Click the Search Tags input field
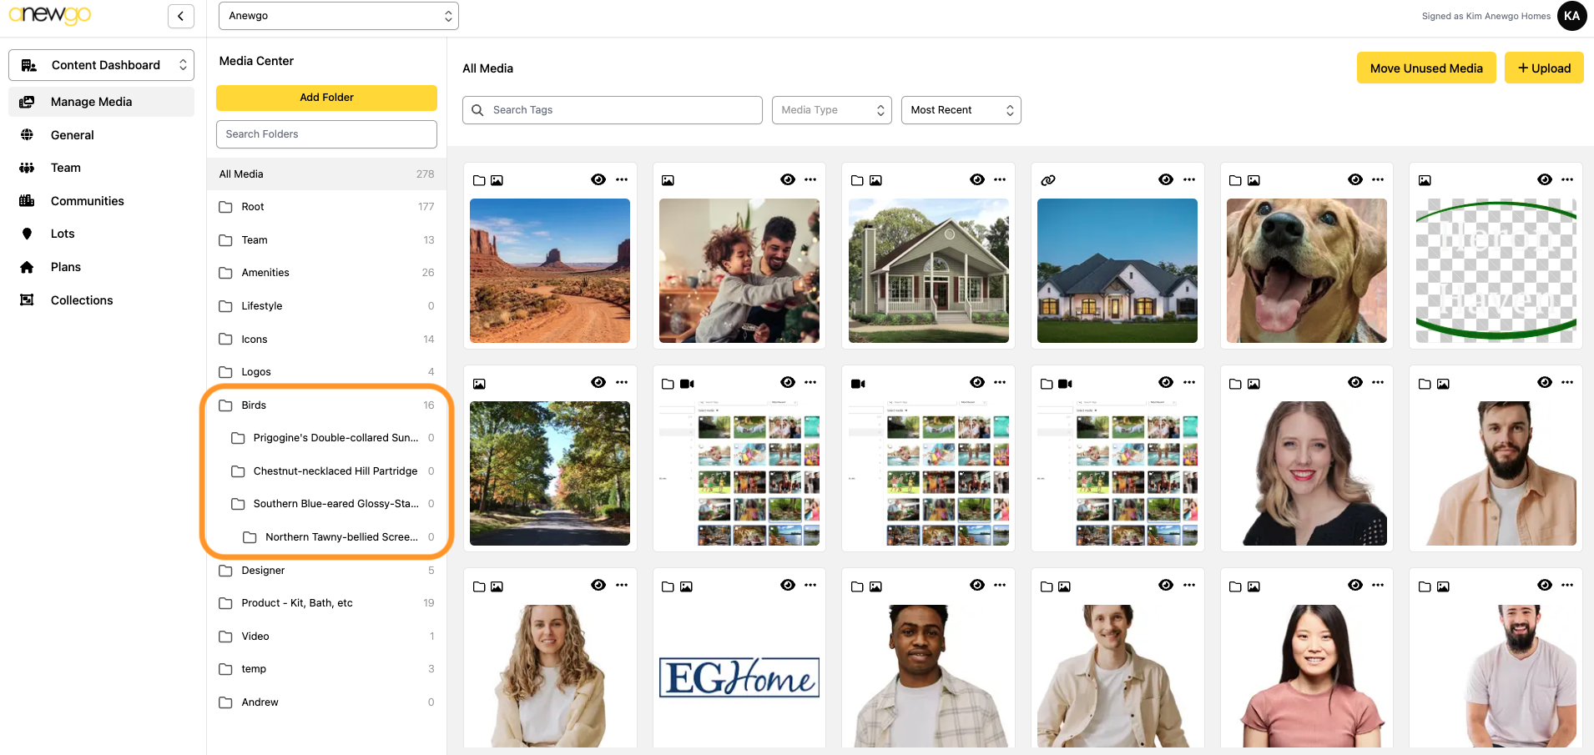This screenshot has height=755, width=1594. 622,110
